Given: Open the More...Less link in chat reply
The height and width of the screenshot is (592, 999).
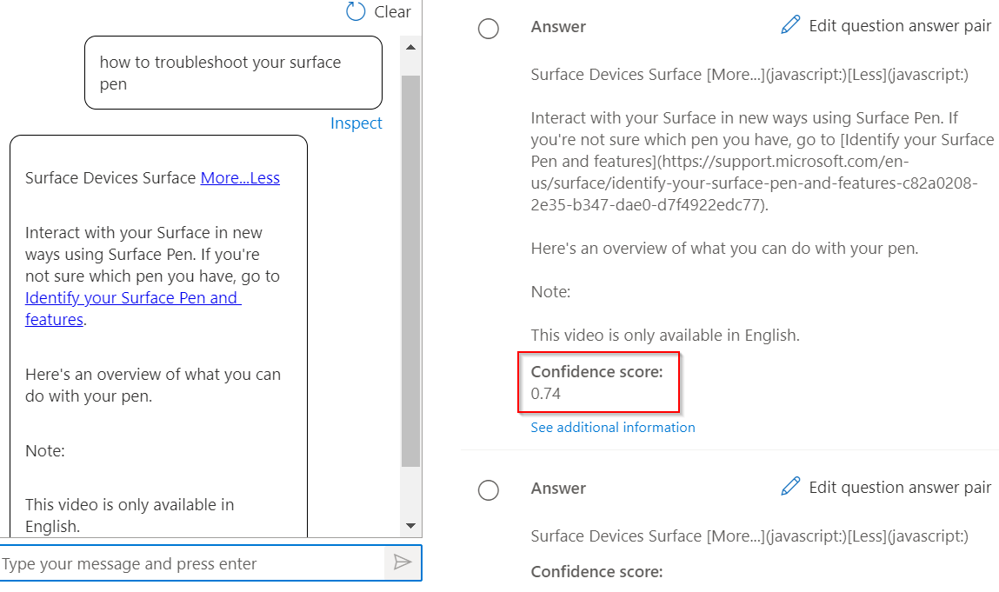Looking at the screenshot, I should pyautogui.click(x=240, y=178).
